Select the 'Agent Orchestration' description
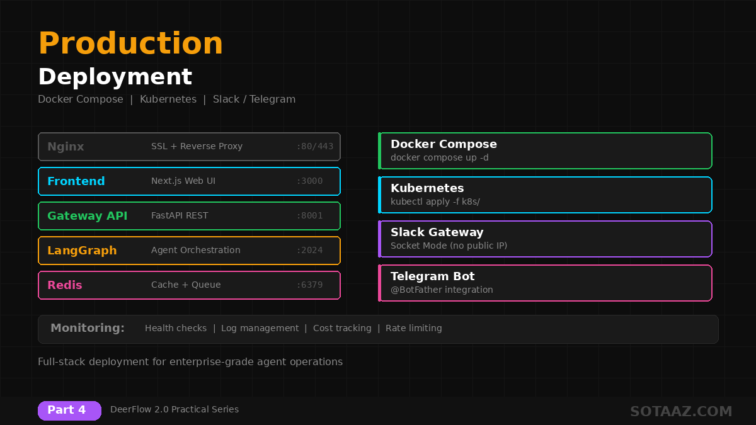This screenshot has width=756, height=425. pyautogui.click(x=196, y=250)
